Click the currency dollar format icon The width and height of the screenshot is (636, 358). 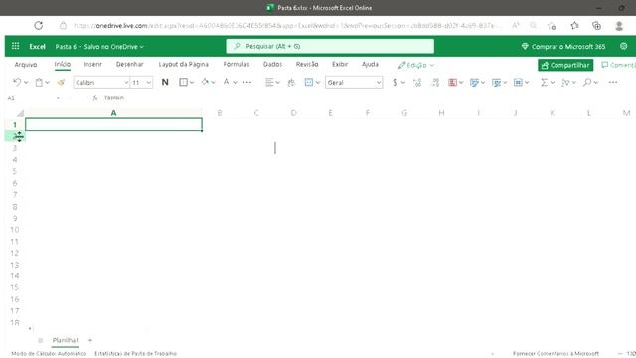pyautogui.click(x=395, y=82)
